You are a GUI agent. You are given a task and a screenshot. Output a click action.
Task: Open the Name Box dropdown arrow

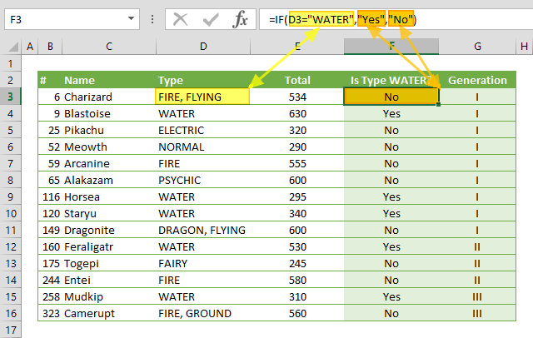point(132,18)
